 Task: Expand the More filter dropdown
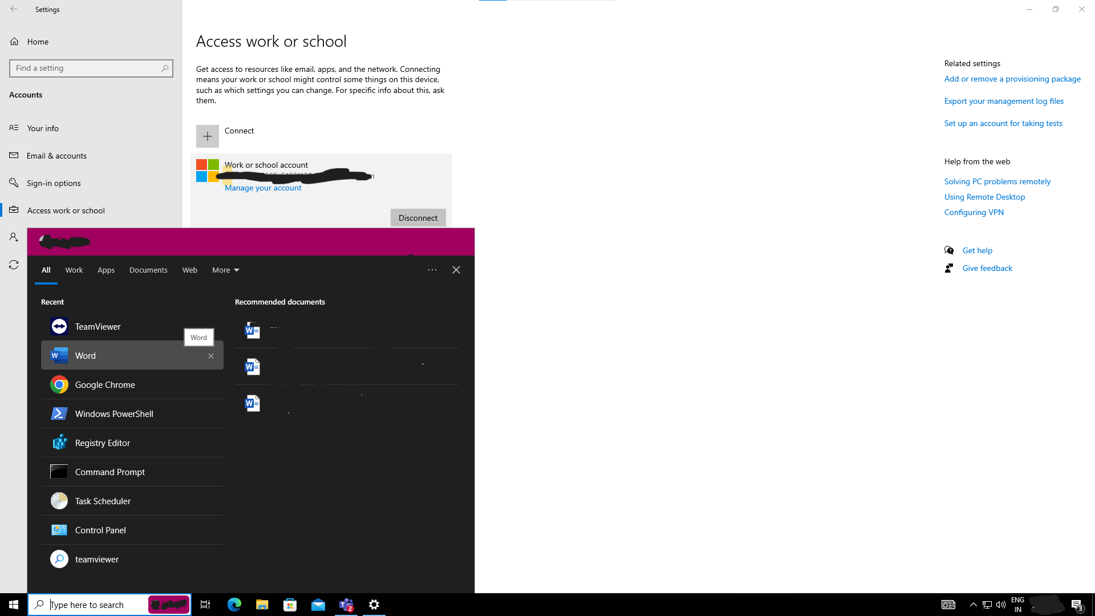(x=226, y=270)
